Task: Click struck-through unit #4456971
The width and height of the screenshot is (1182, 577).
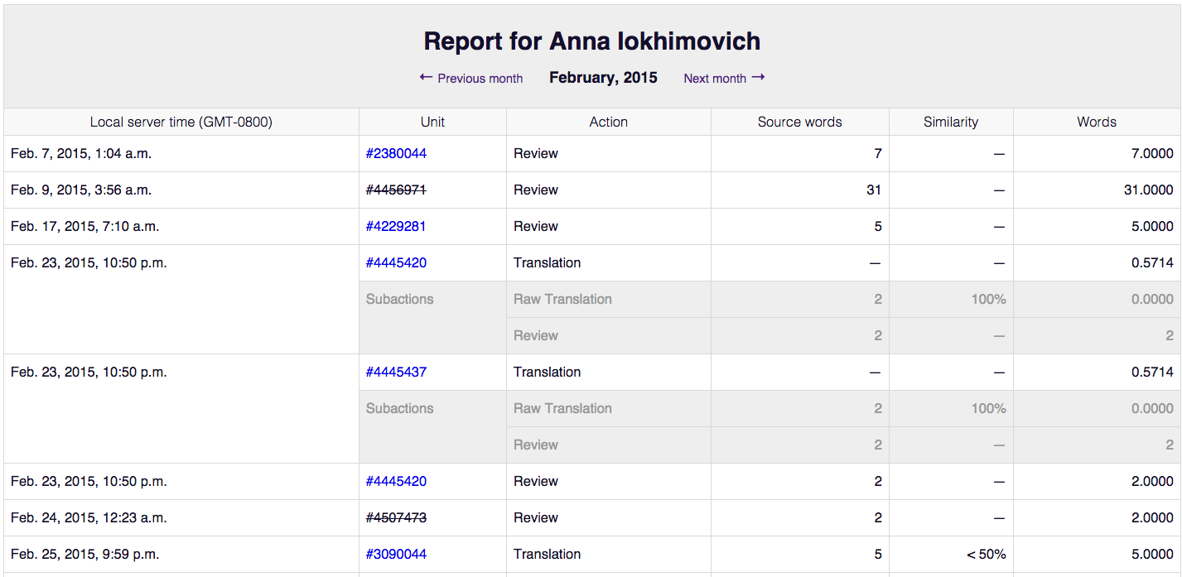Action: 396,190
